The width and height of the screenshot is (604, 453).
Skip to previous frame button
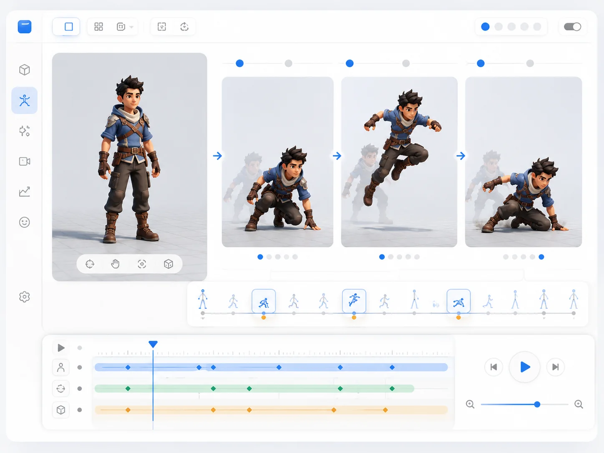(x=494, y=367)
